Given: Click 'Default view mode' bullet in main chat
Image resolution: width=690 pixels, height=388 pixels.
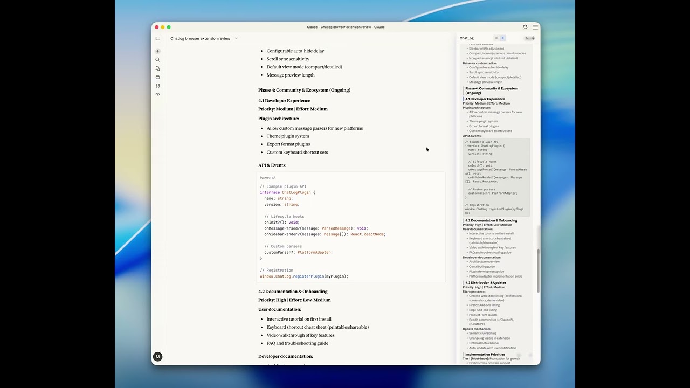Looking at the screenshot, I should tap(305, 67).
